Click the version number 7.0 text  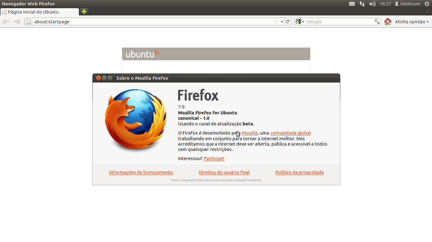click(x=181, y=107)
